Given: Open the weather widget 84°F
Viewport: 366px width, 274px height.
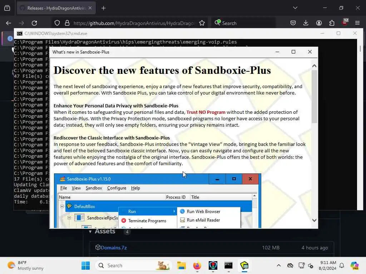Looking at the screenshot, I should (26, 265).
